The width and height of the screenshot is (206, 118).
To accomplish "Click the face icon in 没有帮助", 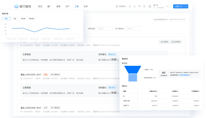I will pyautogui.click(x=172, y=42).
